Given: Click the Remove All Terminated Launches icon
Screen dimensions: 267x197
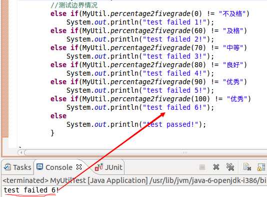Looking at the screenshot, I should coord(230,167).
